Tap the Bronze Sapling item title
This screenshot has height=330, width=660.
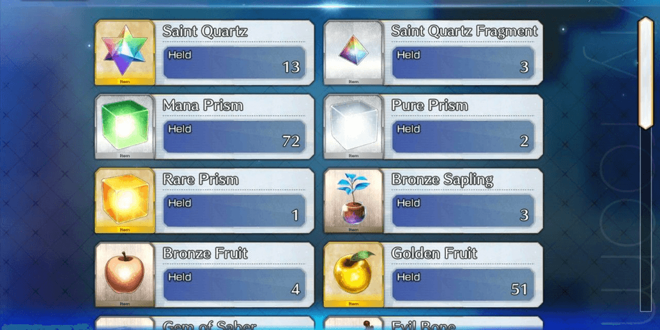pyautogui.click(x=442, y=179)
